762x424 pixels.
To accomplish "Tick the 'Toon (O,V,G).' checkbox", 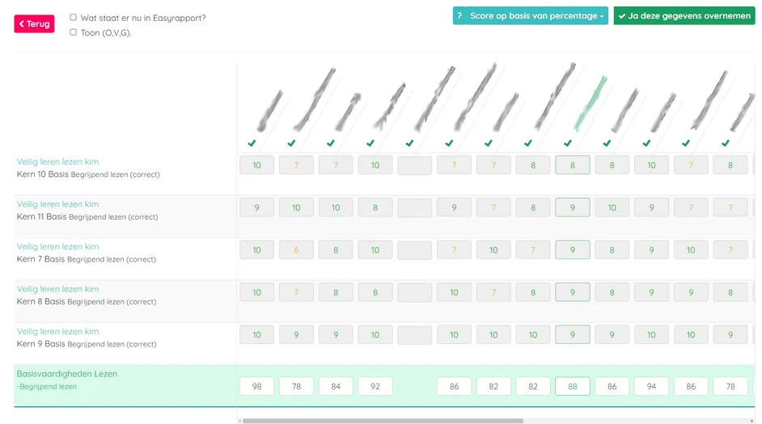I will [x=73, y=32].
